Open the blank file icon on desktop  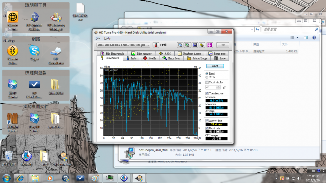click(x=80, y=8)
